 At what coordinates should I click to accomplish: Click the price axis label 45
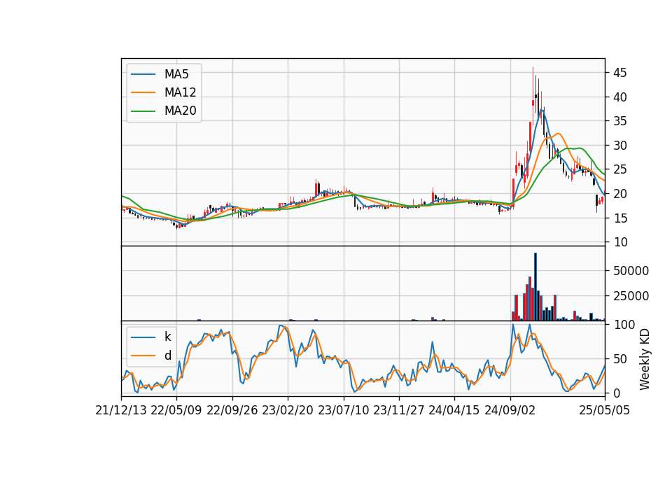(619, 73)
